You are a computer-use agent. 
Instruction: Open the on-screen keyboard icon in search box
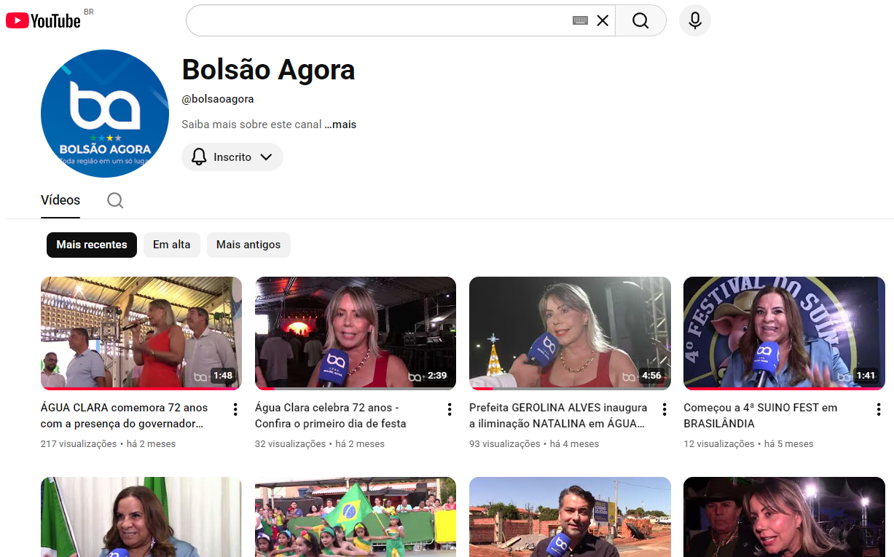[x=580, y=20]
